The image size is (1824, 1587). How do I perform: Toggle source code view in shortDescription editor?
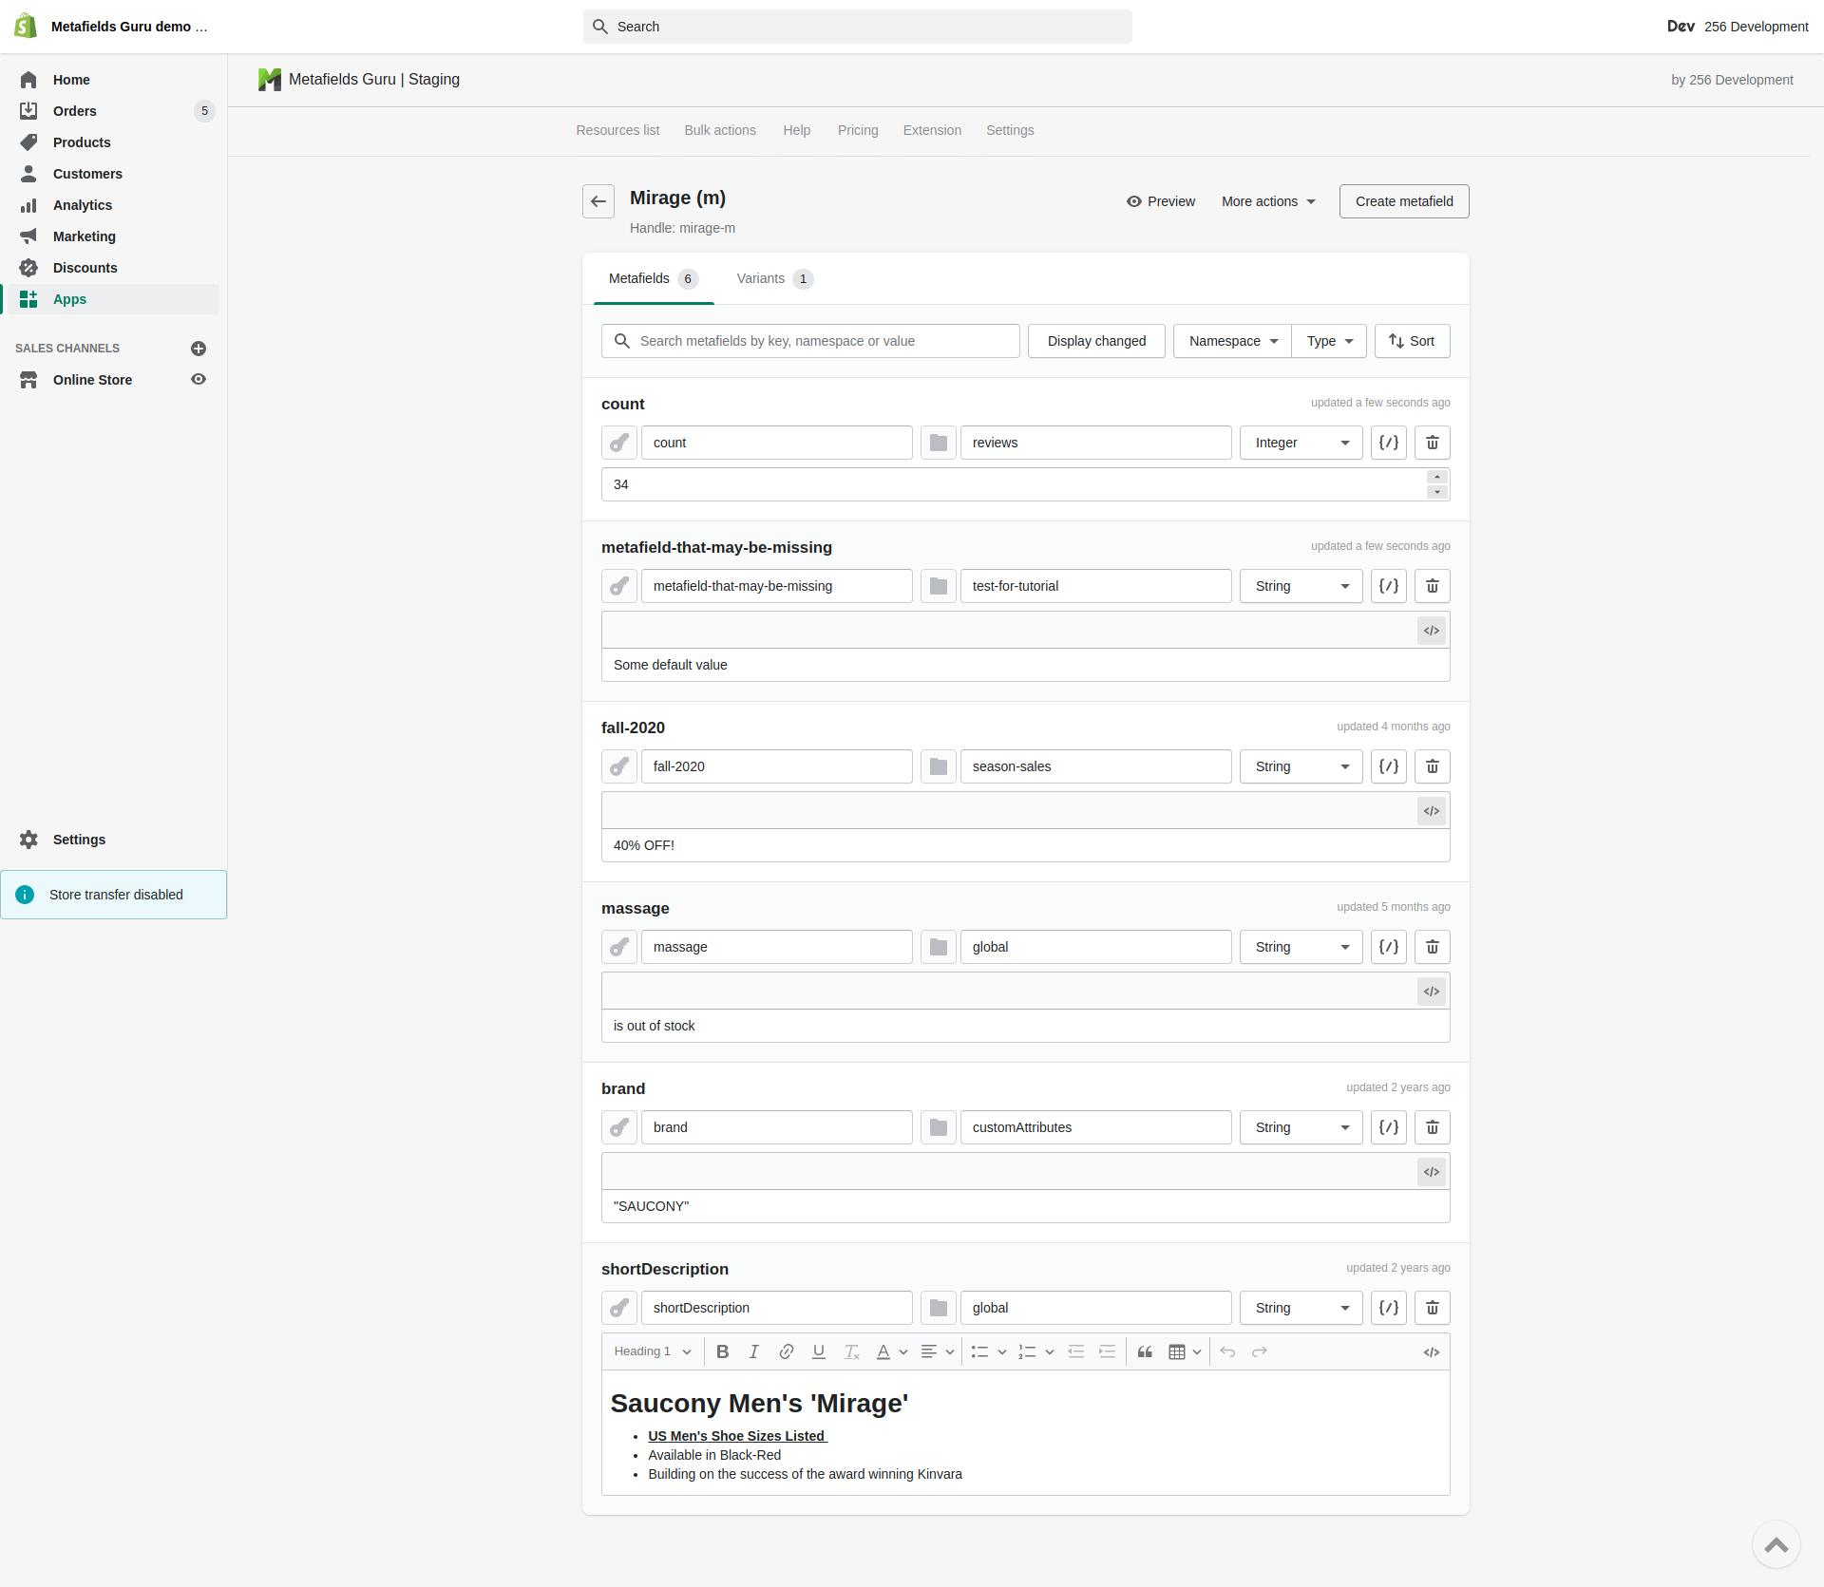pyautogui.click(x=1431, y=1352)
